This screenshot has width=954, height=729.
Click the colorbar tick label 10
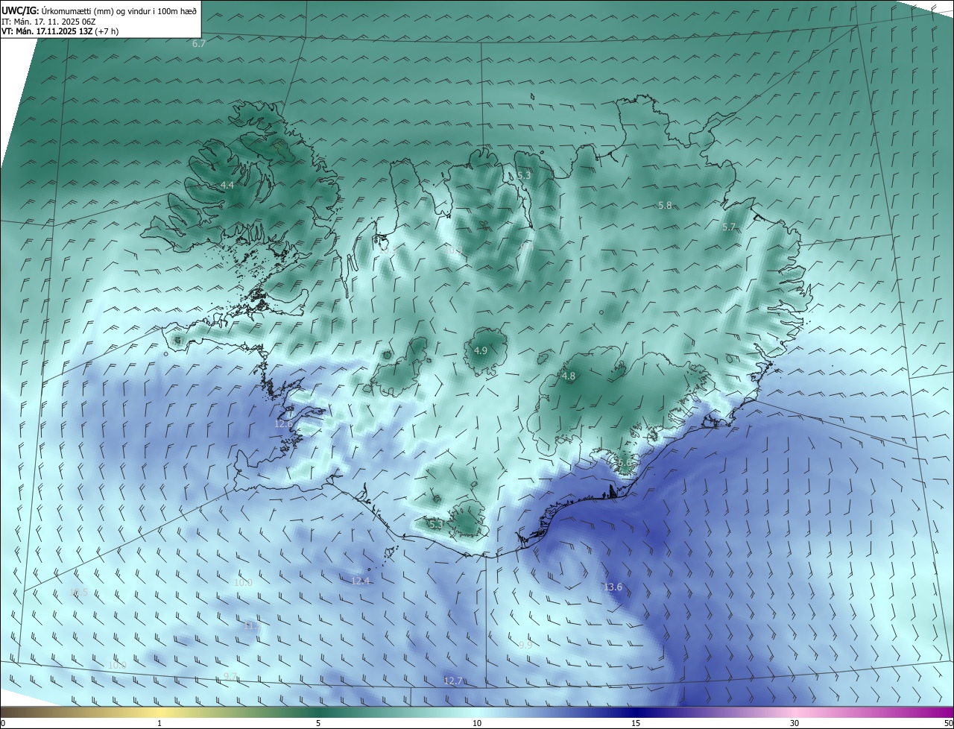coord(477,723)
